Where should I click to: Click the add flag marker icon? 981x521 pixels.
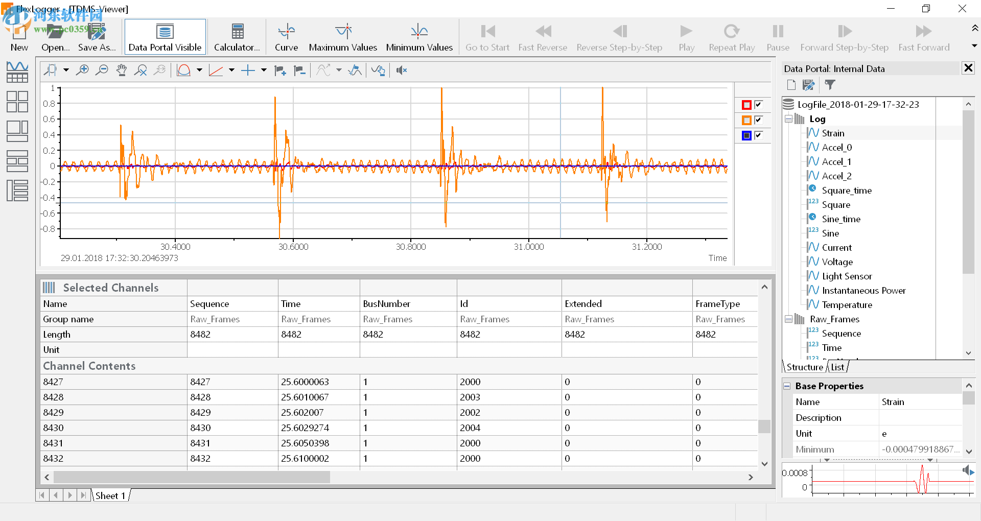click(x=280, y=70)
